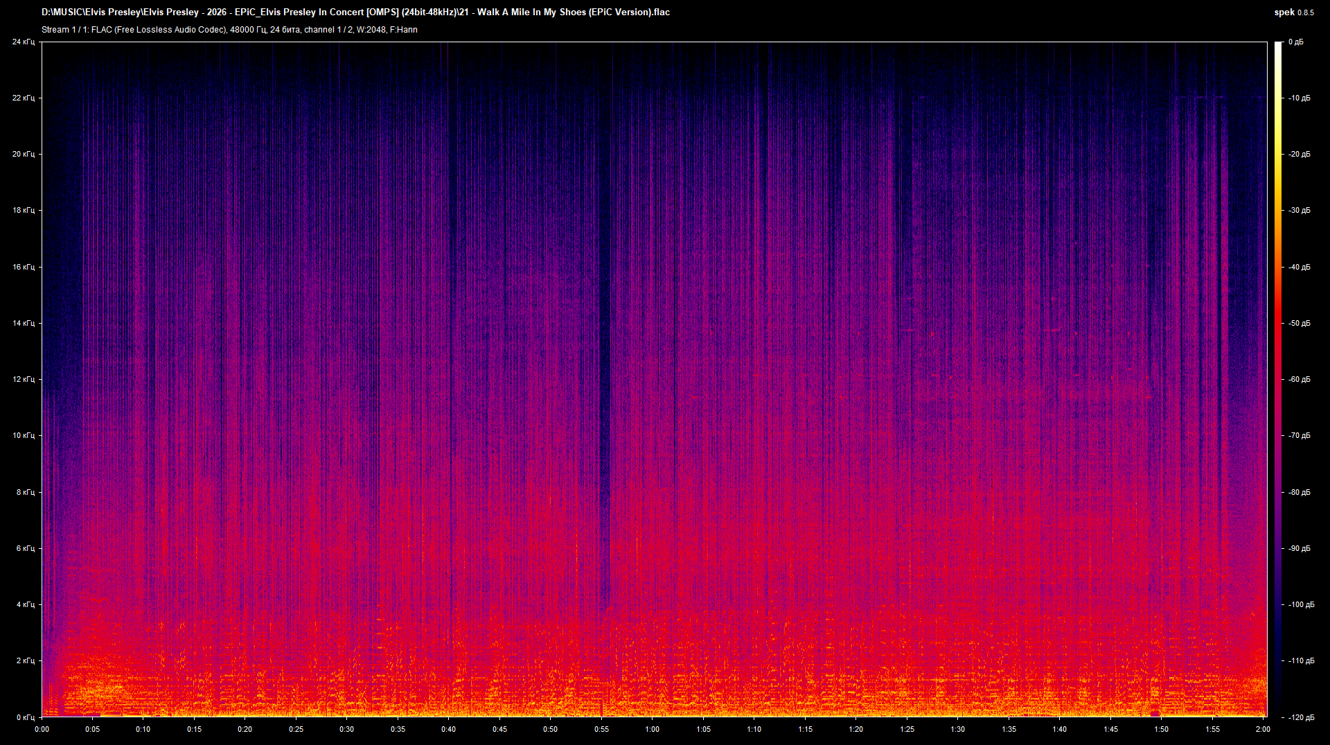Click the 0:00 time axis label
This screenshot has width=1330, height=745.
coord(42,729)
